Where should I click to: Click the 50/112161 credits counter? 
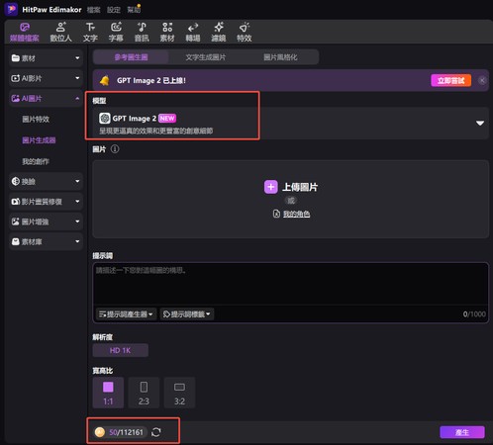point(126,432)
